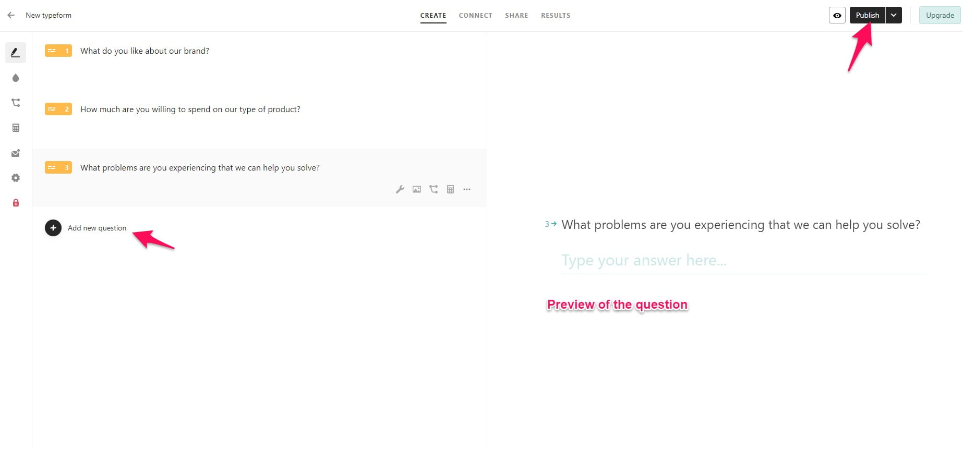Screen dimensions: 963x450
Task: Click the preview question title text
Action: (x=741, y=225)
